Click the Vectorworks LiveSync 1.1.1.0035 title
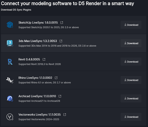The height and width of the screenshot is (127, 148). click(40, 115)
